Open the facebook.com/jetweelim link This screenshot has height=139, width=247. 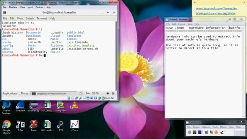pyautogui.click(x=216, y=8)
